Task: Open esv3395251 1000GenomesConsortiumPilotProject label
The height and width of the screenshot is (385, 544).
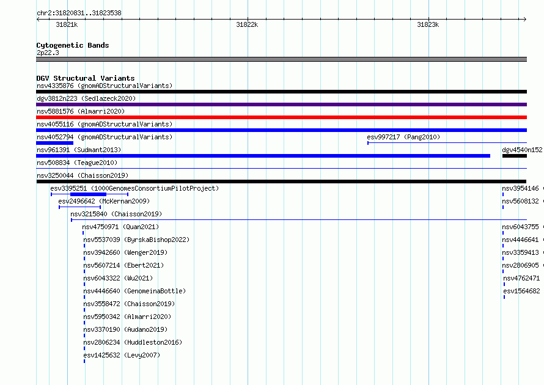Action: (134, 188)
